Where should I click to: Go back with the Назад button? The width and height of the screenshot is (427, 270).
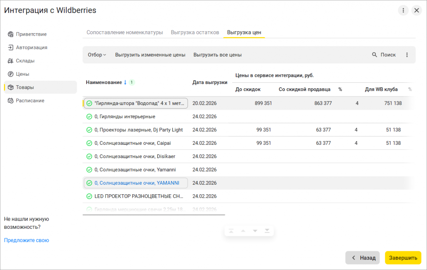[362, 258]
